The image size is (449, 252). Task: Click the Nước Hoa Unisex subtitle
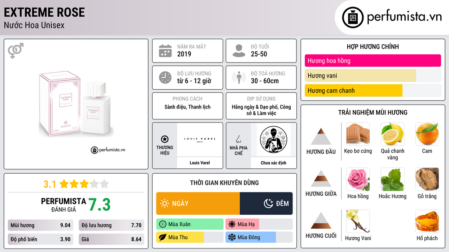[34, 25]
